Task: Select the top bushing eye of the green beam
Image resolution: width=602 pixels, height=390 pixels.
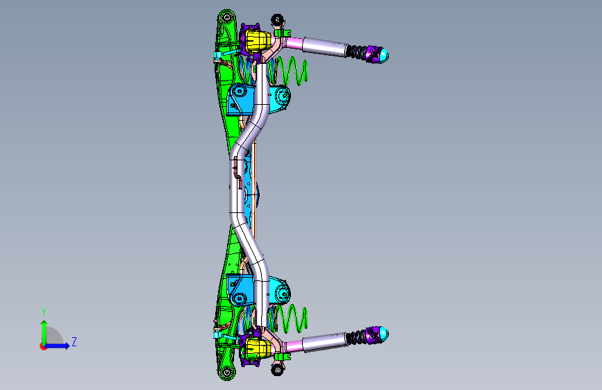Action: click(226, 17)
